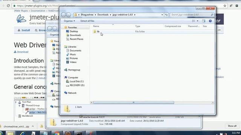
Task: Click the Password column header
Action: tap(194, 26)
